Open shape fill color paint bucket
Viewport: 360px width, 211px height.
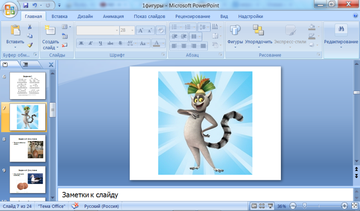[x=312, y=27]
